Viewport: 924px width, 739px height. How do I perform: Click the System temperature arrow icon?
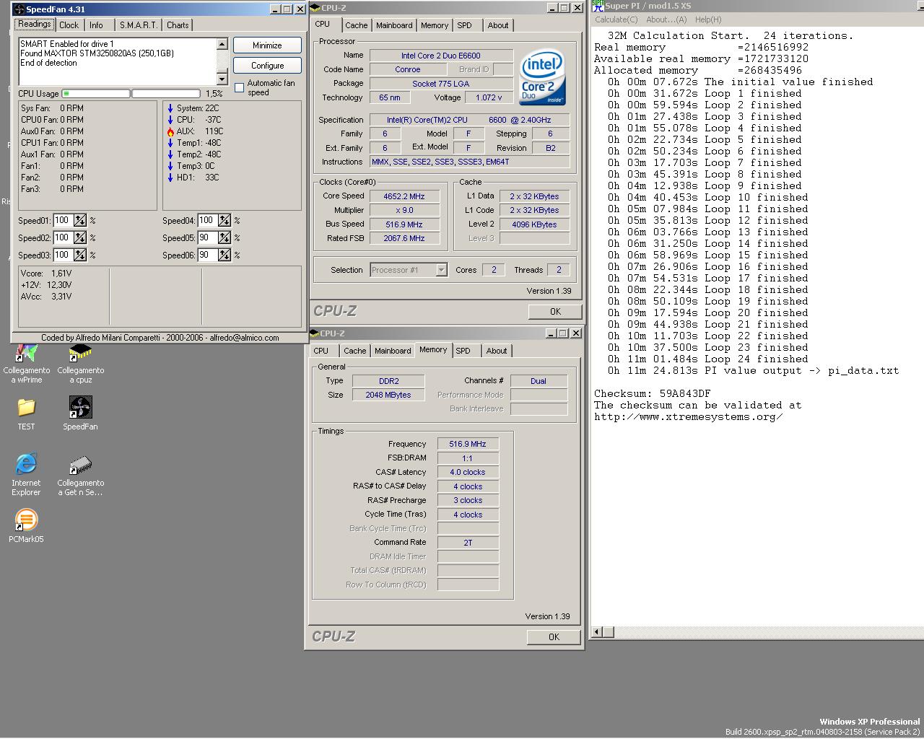tap(170, 108)
